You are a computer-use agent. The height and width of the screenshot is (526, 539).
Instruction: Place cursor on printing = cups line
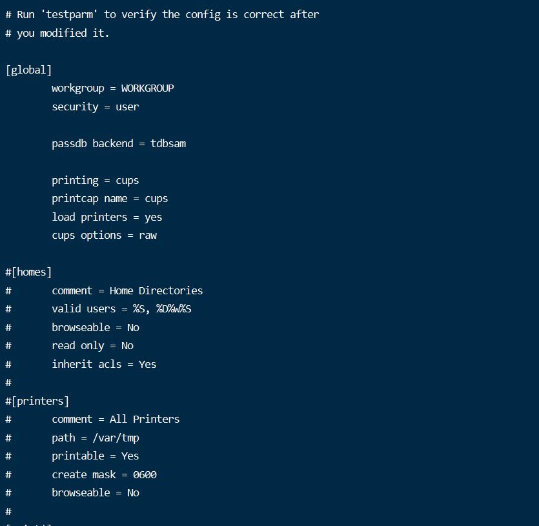pos(96,181)
